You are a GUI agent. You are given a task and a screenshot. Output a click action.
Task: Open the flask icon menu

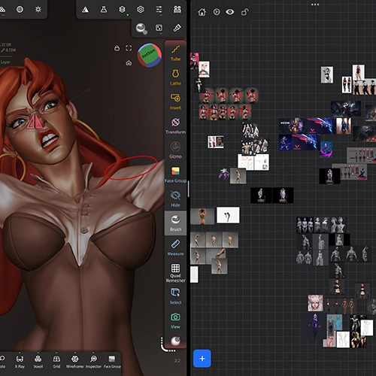coord(104,10)
